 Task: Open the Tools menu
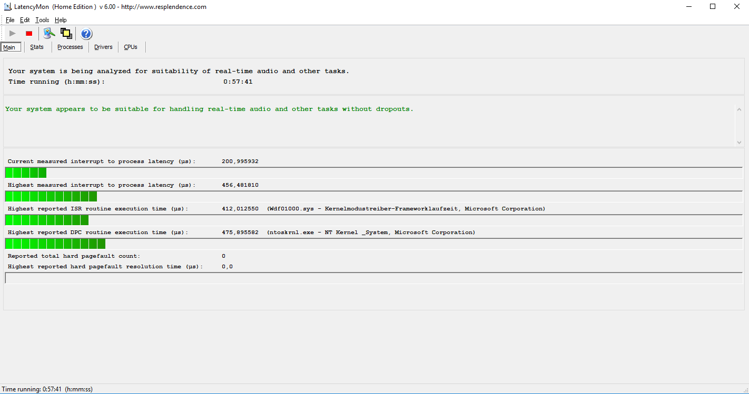[x=42, y=20]
